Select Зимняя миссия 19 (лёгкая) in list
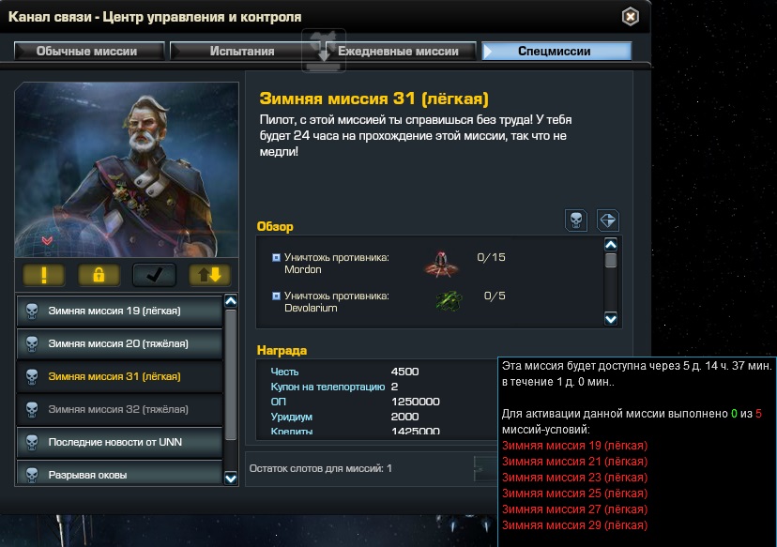This screenshot has width=777, height=547. (x=119, y=311)
